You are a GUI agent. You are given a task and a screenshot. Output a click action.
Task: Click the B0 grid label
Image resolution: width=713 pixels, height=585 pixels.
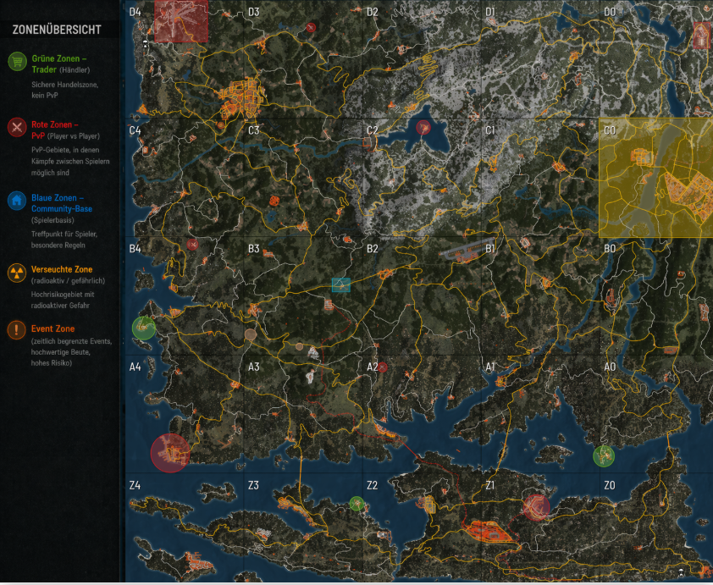click(610, 249)
